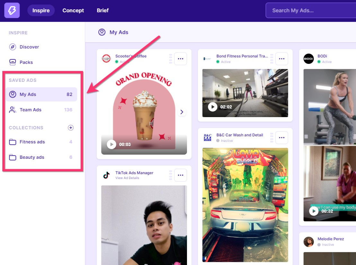Play the BODi 00:32 video

coord(314,211)
